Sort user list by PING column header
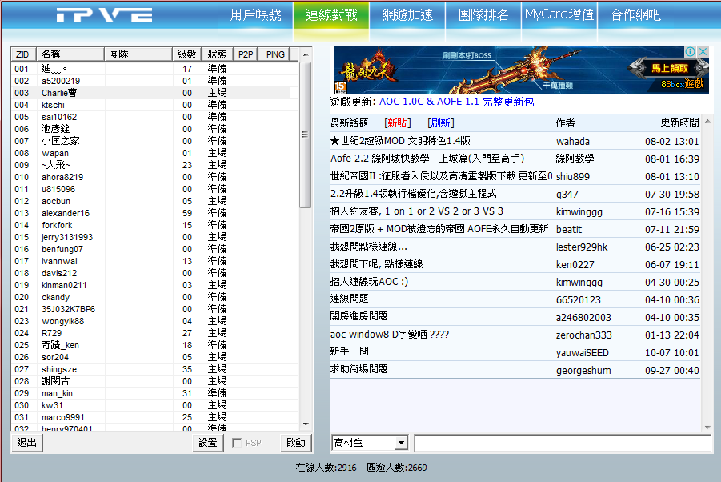 275,54
